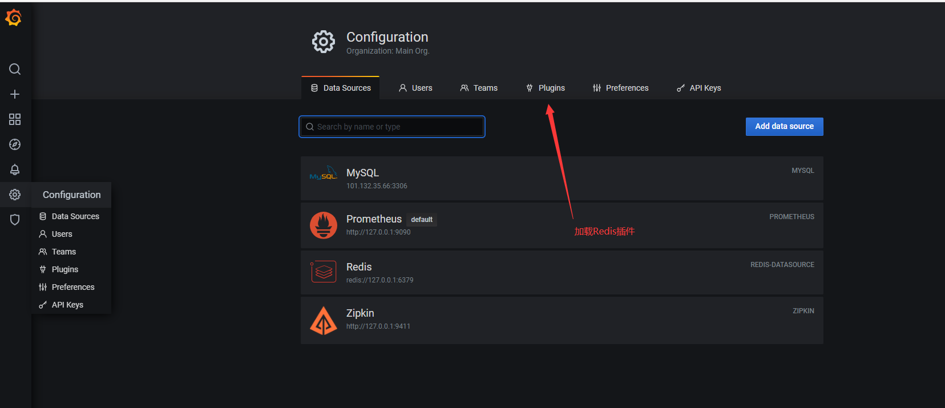This screenshot has width=945, height=408.
Task: Click the plus Create icon
Action: pos(15,94)
